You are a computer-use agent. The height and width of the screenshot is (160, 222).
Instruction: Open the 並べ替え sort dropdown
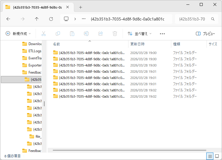(139, 34)
